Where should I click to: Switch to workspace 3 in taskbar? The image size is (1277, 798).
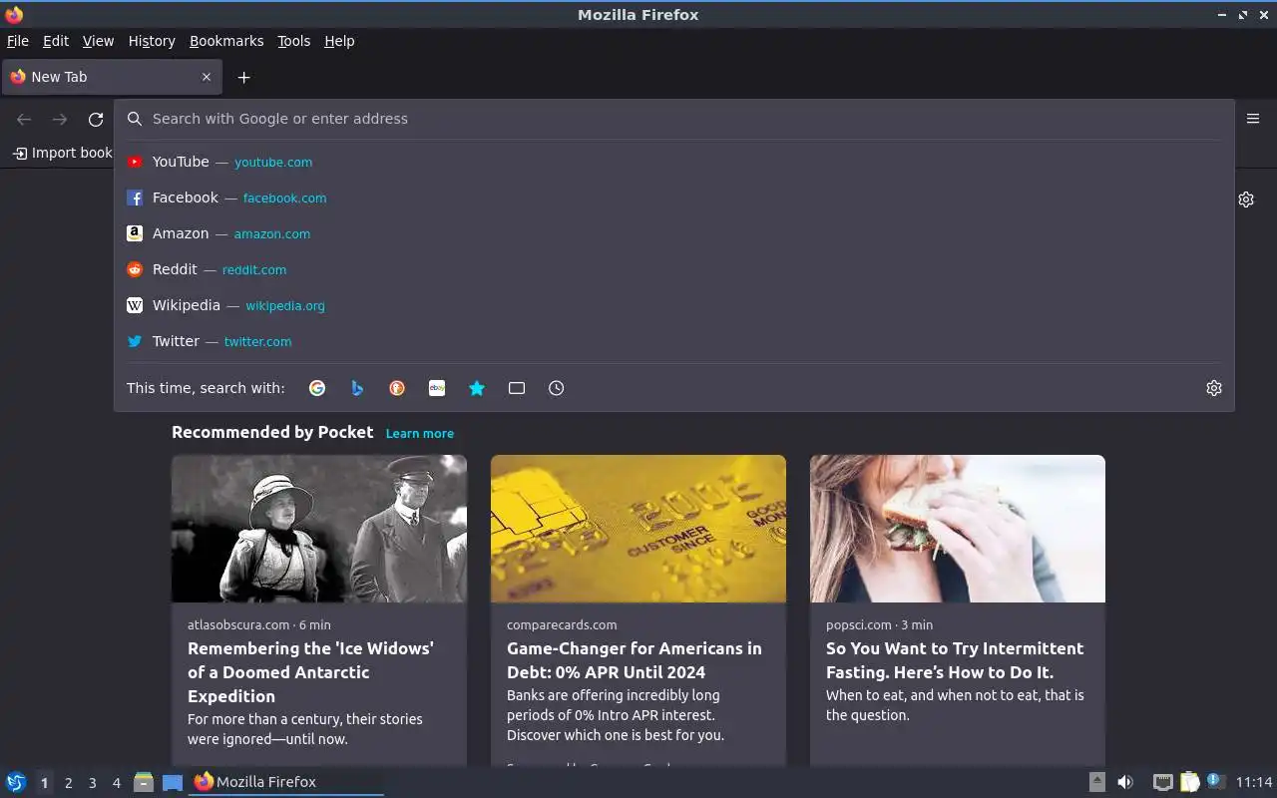pyautogui.click(x=92, y=783)
